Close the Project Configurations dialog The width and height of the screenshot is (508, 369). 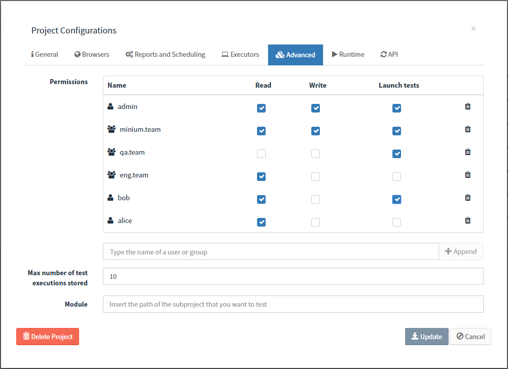coord(474,28)
